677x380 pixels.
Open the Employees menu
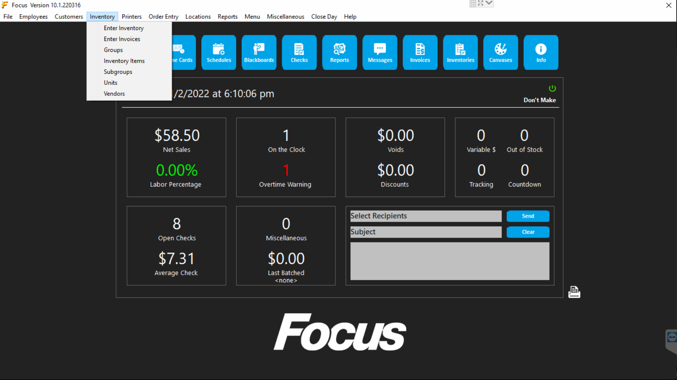(x=33, y=16)
